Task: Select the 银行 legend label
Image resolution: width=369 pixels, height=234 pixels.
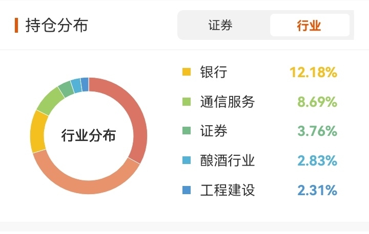Action: 213,72
